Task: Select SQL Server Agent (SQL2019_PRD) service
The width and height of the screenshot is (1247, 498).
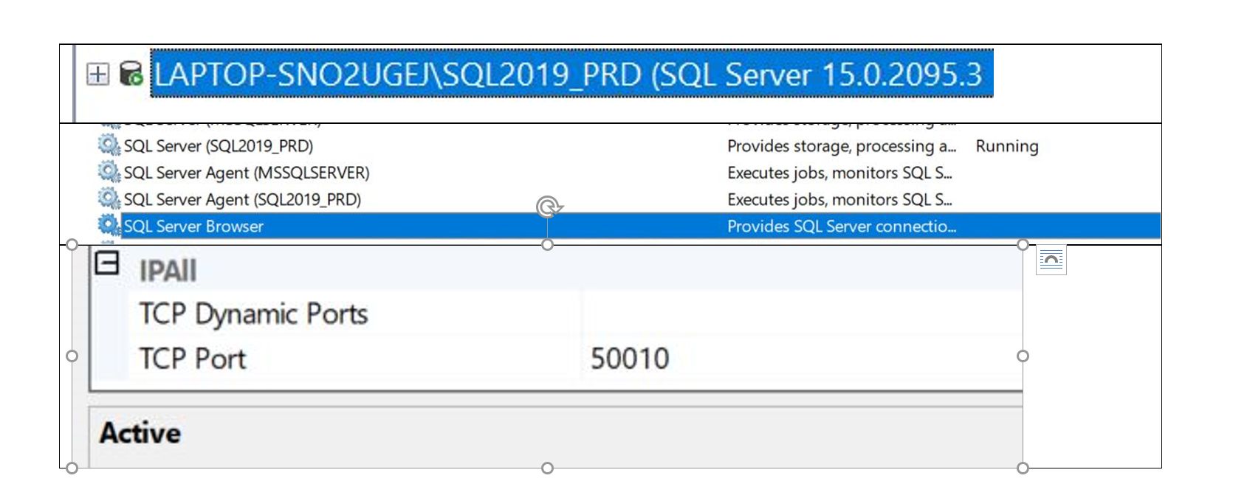Action: (x=242, y=199)
